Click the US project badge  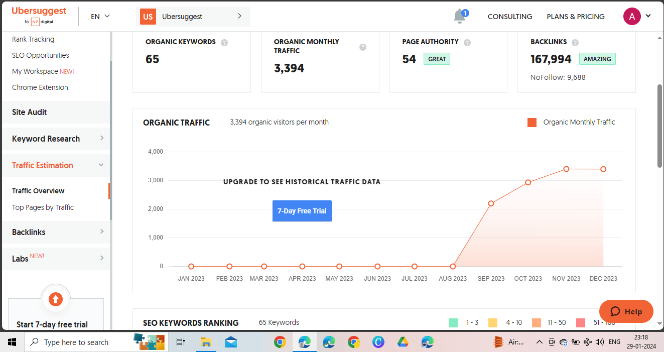click(x=148, y=17)
